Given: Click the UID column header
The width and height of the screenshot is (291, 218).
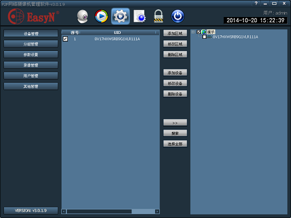Looking at the screenshot, I should [117, 32].
